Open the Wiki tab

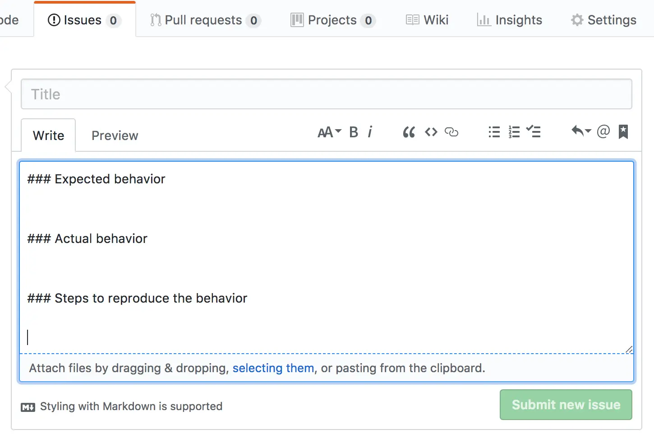427,20
